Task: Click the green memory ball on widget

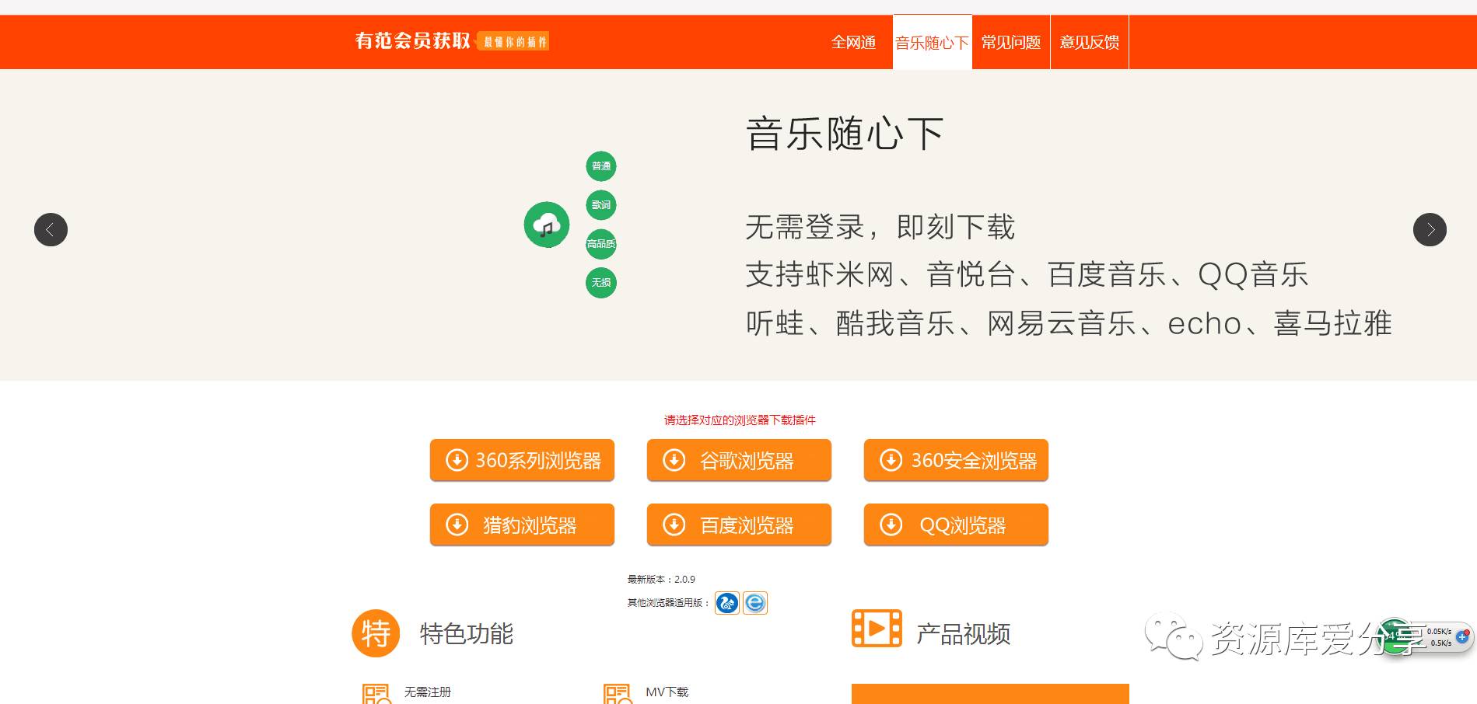Action: 1395,636
